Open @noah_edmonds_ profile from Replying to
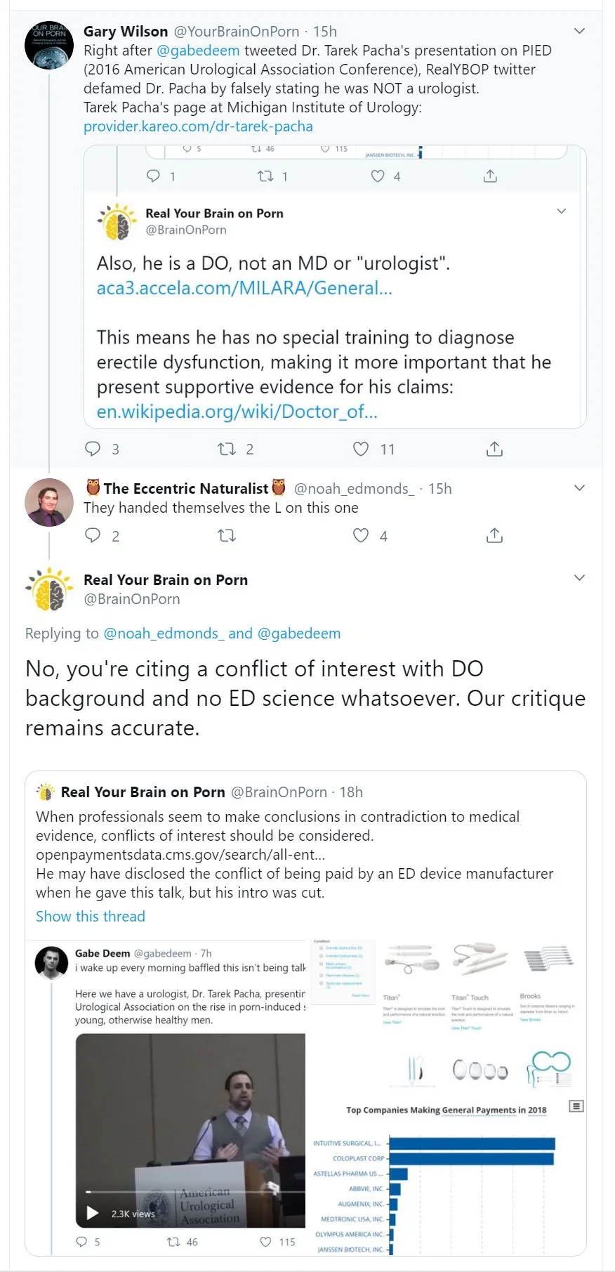 [164, 634]
